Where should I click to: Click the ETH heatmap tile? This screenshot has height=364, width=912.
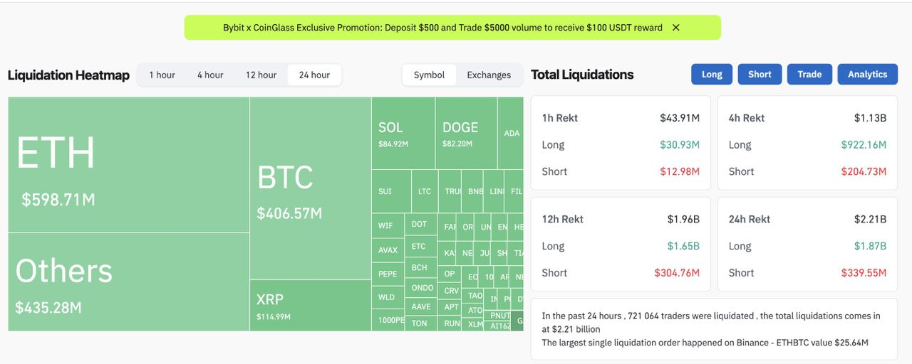[x=128, y=165]
